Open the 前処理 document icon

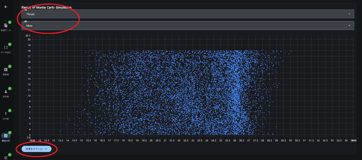click(x=6, y=70)
